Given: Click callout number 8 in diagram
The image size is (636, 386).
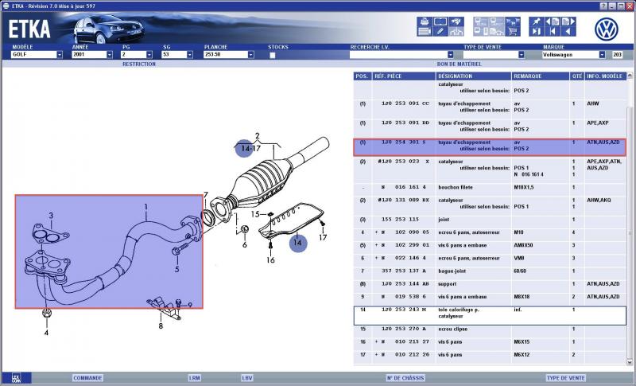Looking at the screenshot, I should [161, 326].
